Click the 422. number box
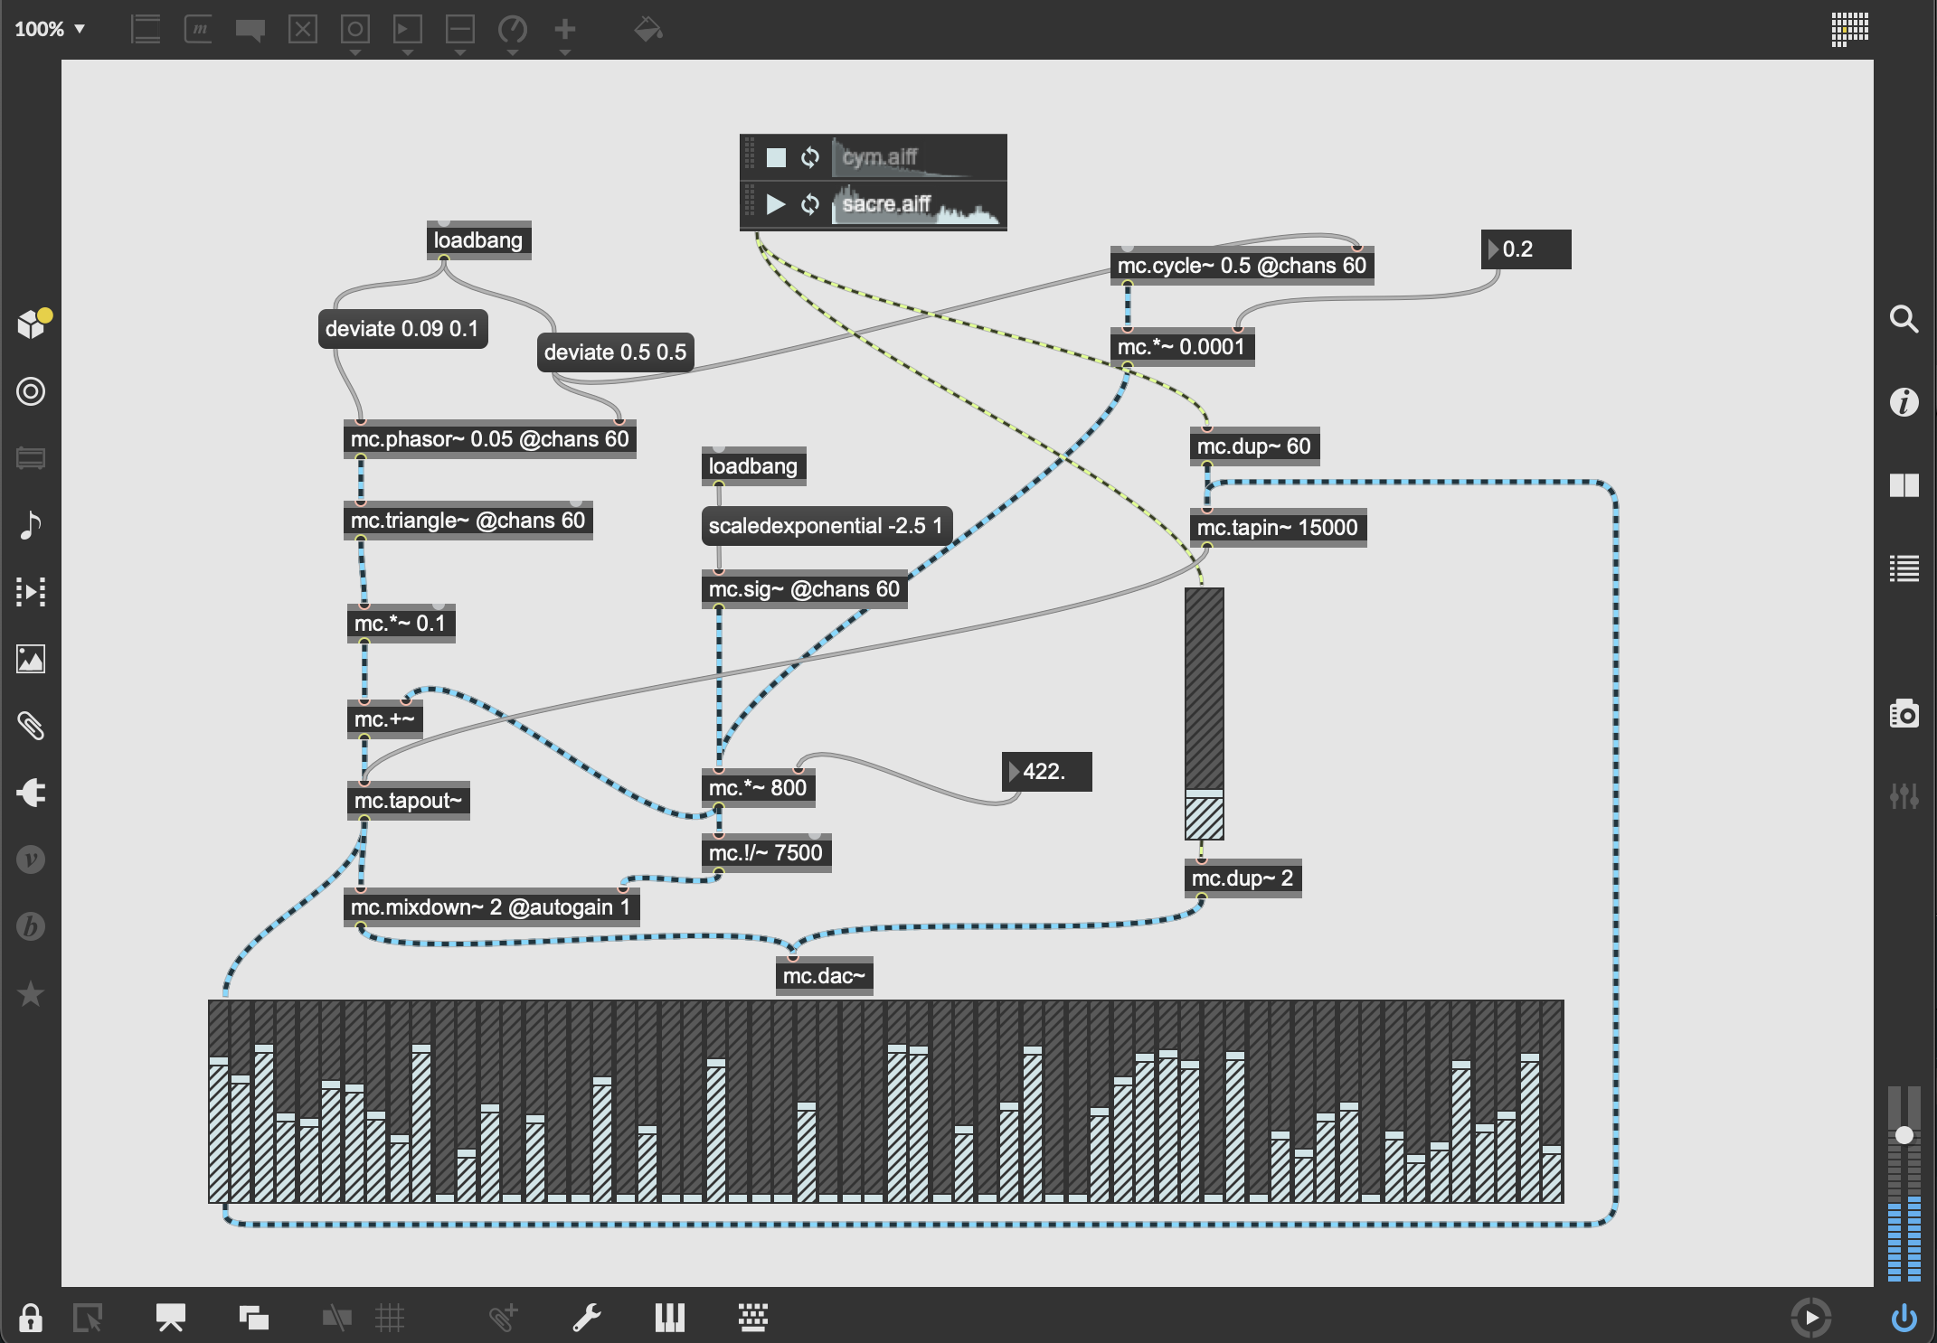Screen dimensions: 1937x1343 [1047, 772]
